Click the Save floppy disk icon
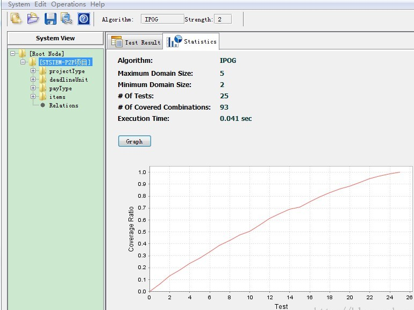Viewport: 414px width, 310px height. [50, 19]
